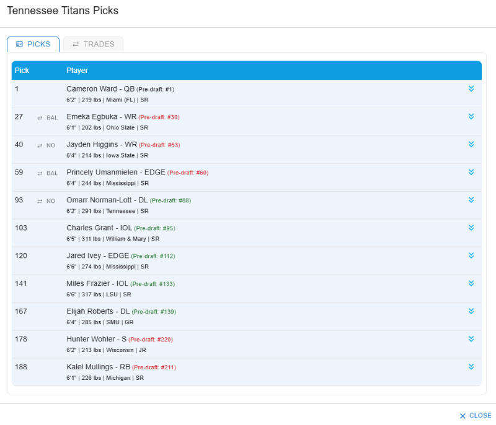Show details for Elijah Roberts
Screen dimensions: 496x425
(471, 311)
